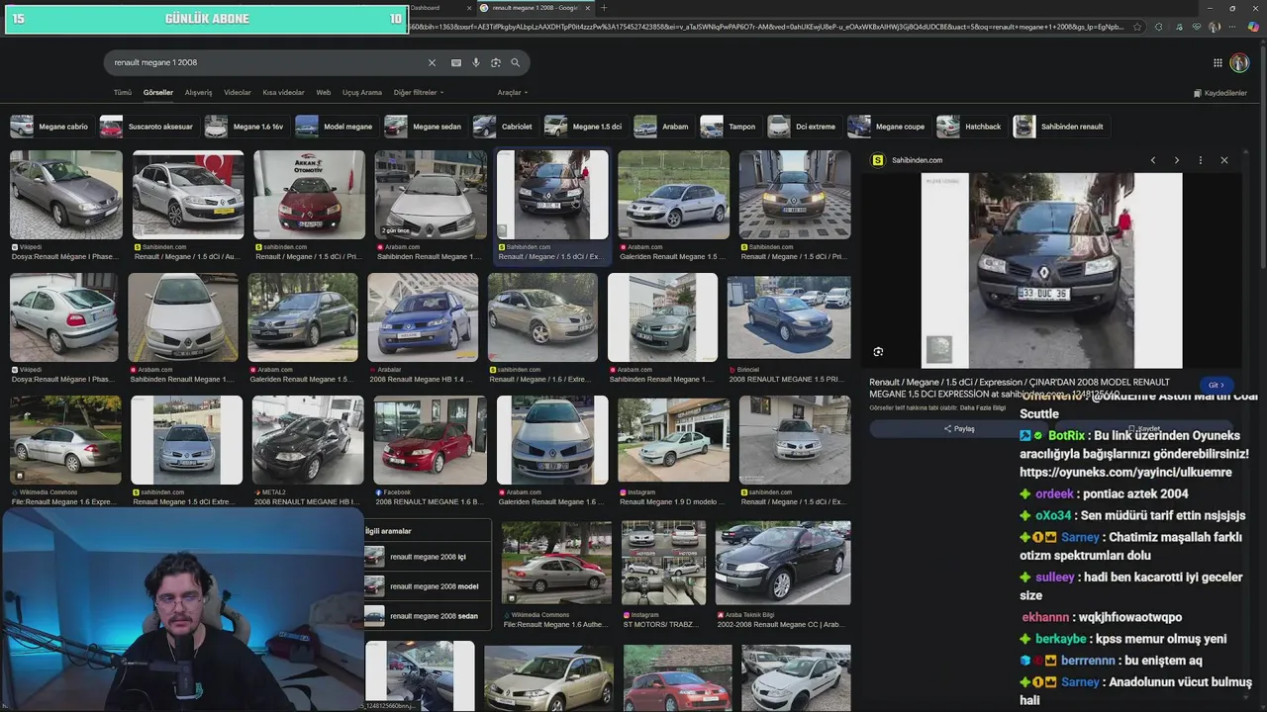Select related search renault megane 2008 içi

[428, 557]
